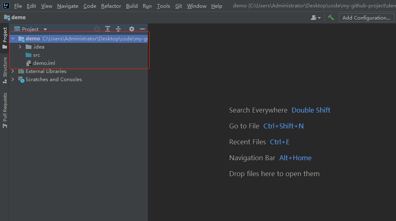This screenshot has width=396, height=221.
Task: Click Add Configuration button
Action: 366,18
